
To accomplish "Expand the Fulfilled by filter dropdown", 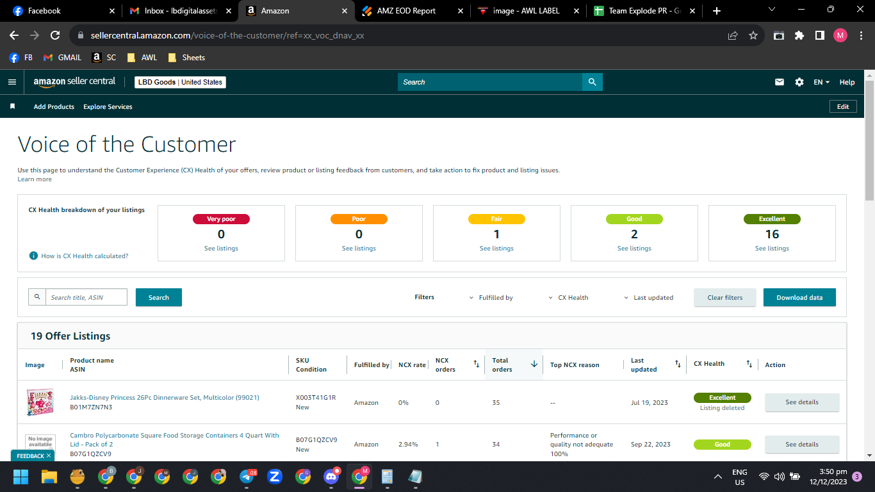I will coord(491,297).
